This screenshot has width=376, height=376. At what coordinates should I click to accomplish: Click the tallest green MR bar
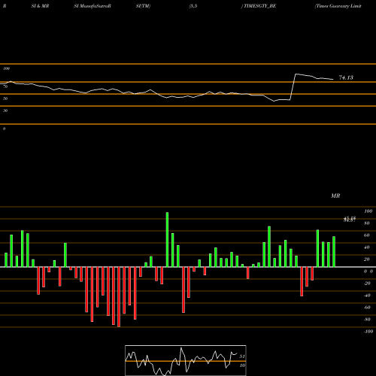click(x=167, y=240)
